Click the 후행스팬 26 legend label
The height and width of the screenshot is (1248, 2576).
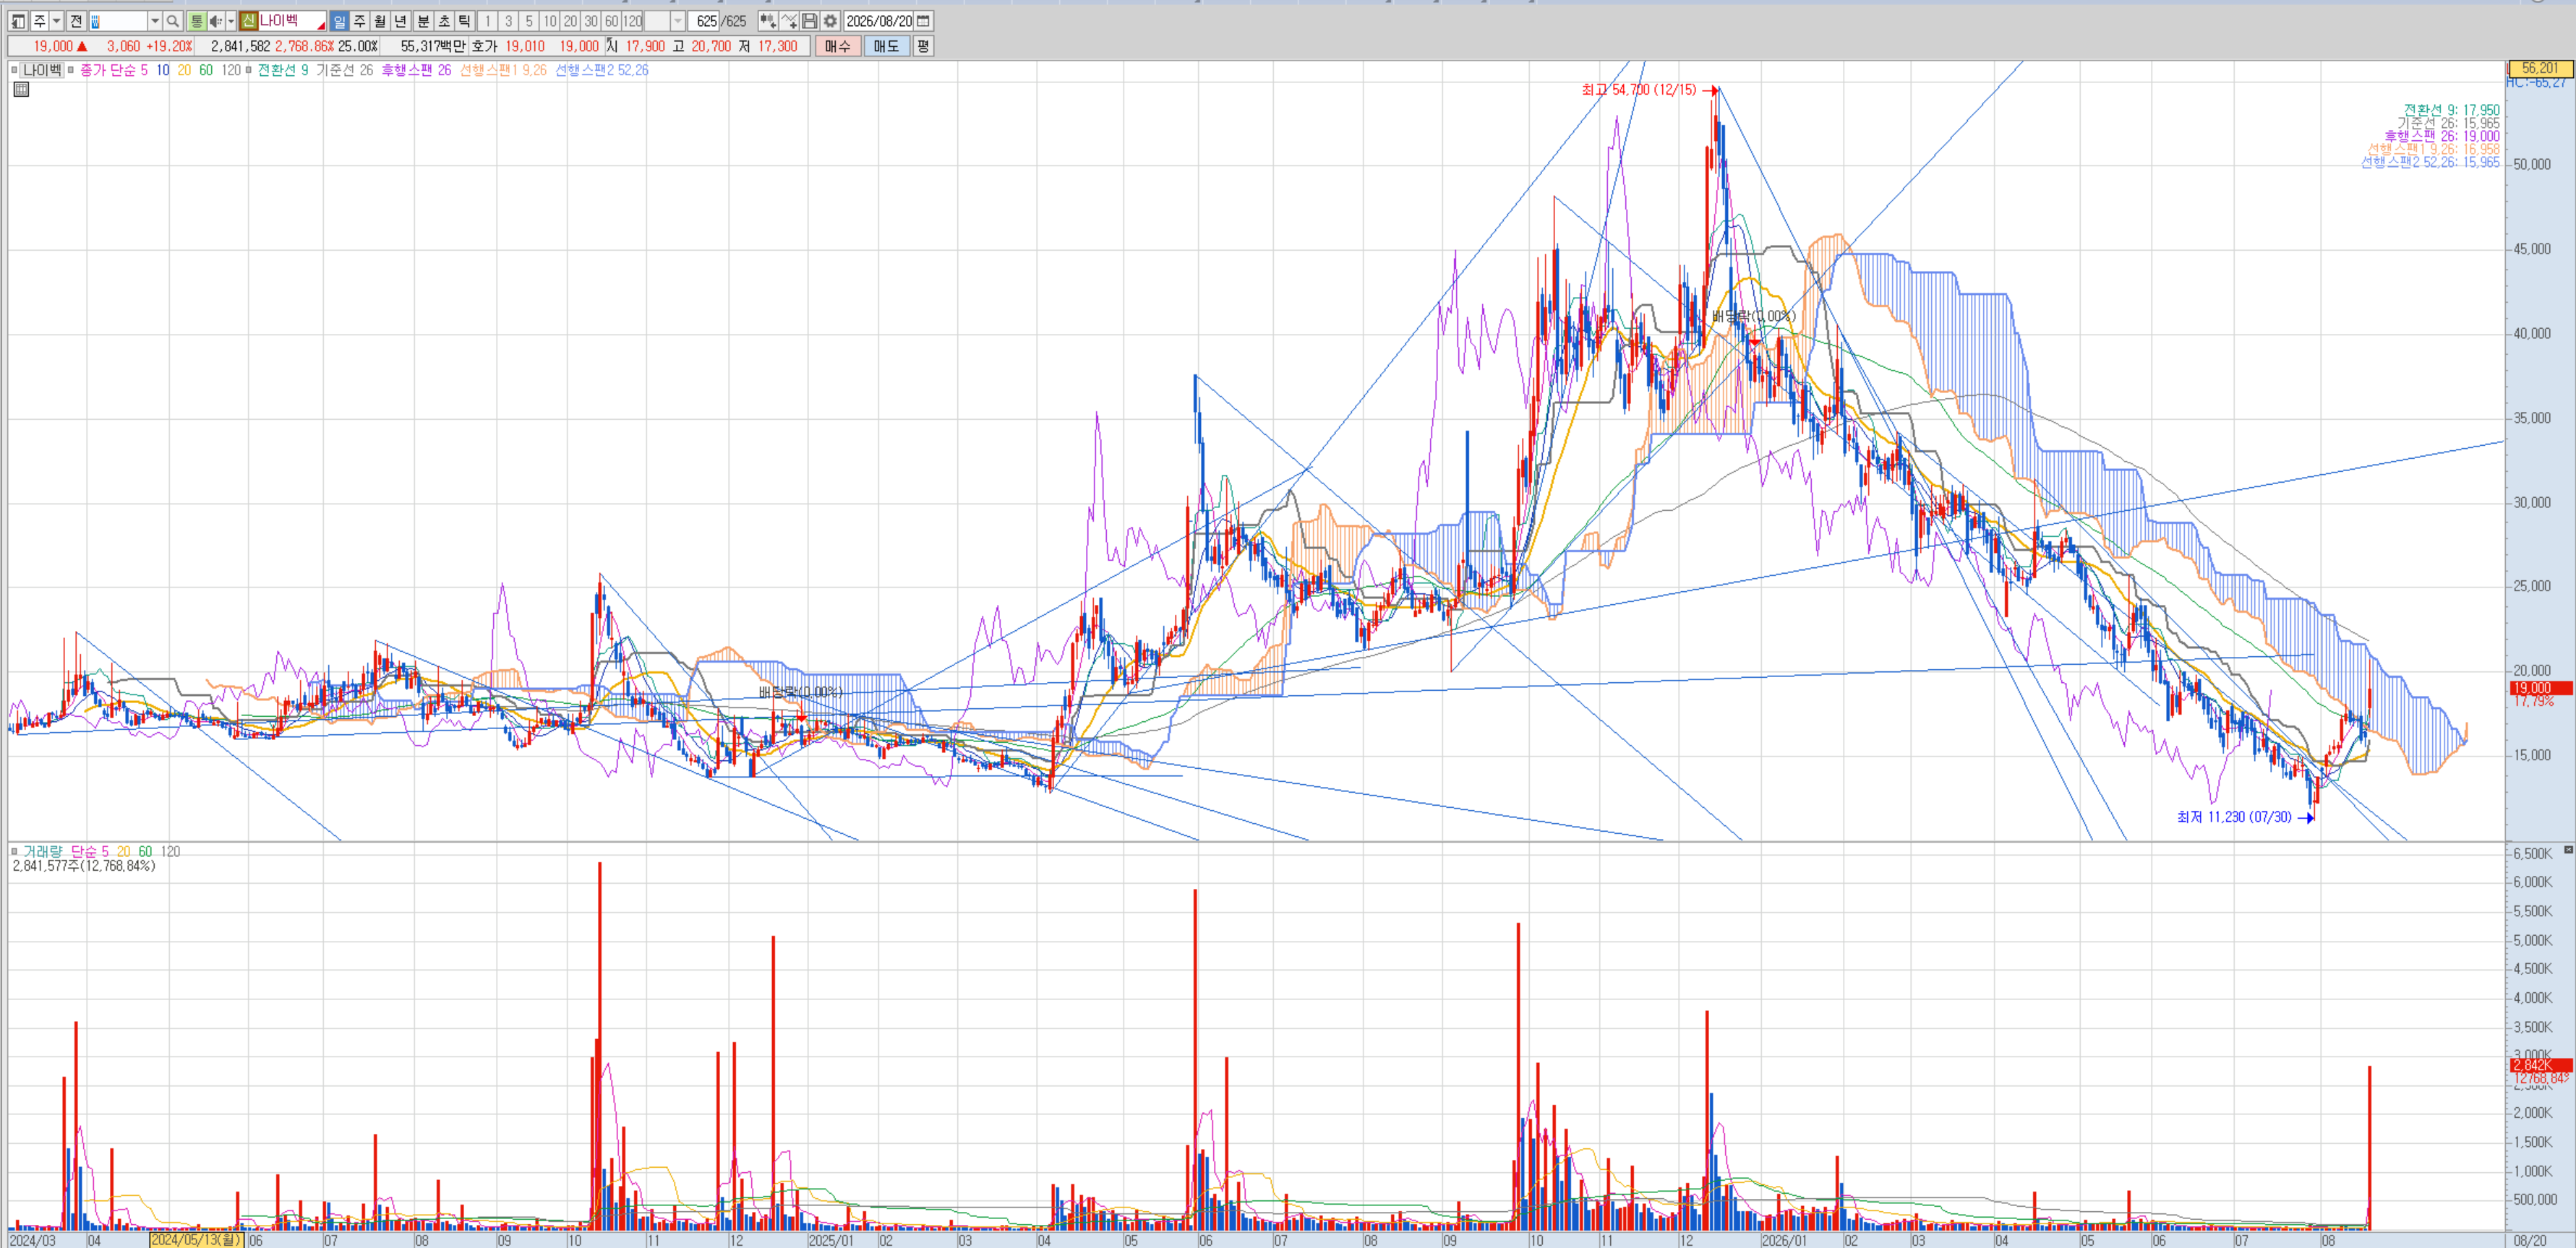(416, 70)
